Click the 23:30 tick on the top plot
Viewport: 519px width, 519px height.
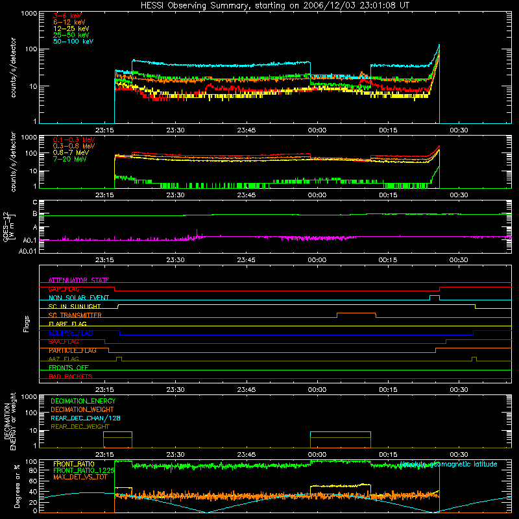point(175,130)
